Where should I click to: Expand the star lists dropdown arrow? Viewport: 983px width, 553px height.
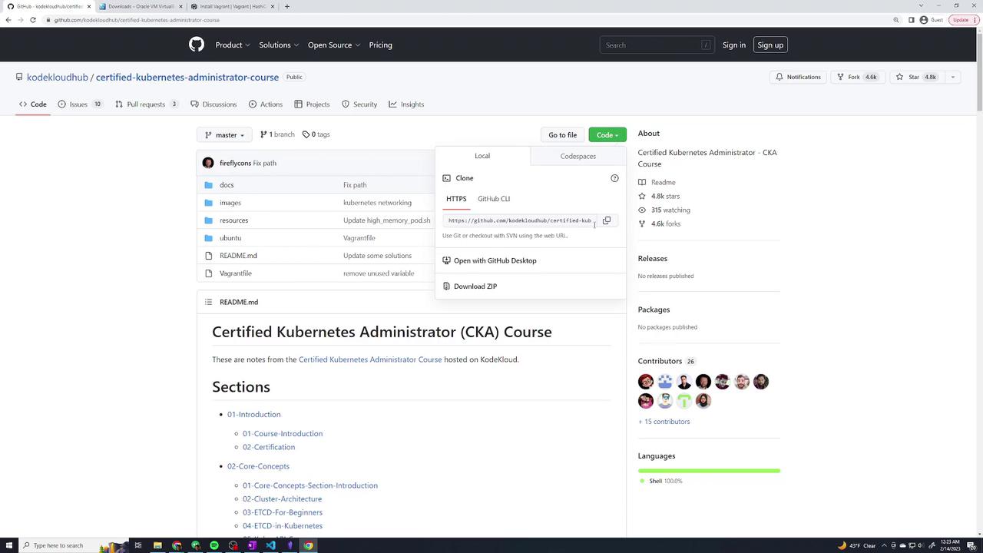coord(952,77)
